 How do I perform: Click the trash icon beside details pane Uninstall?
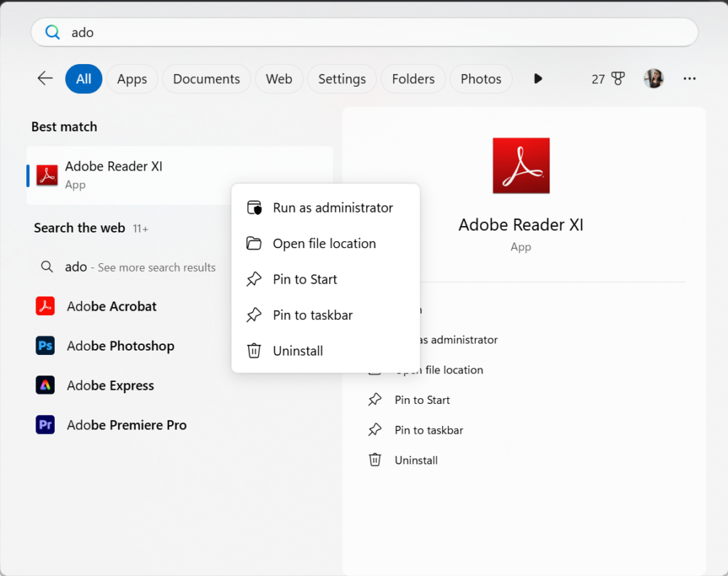point(375,460)
